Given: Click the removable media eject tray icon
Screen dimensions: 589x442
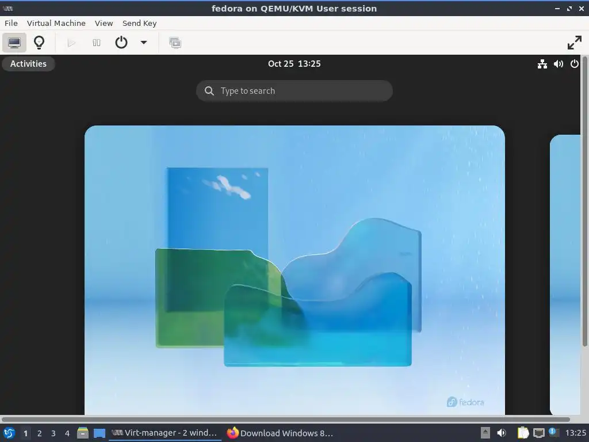Looking at the screenshot, I should [485, 433].
